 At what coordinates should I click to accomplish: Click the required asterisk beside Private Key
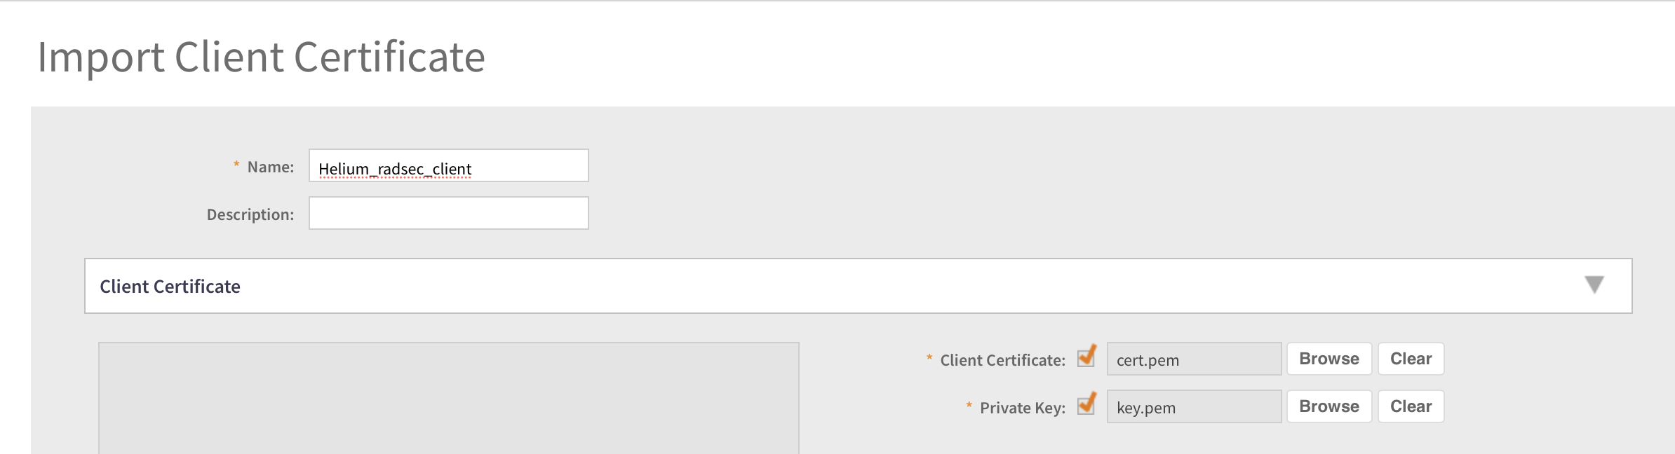tap(969, 406)
